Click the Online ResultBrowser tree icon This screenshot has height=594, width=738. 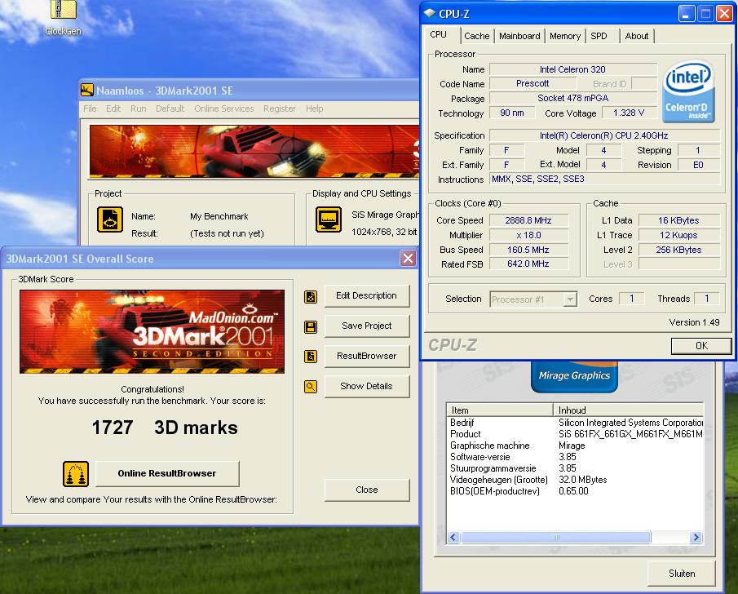76,474
